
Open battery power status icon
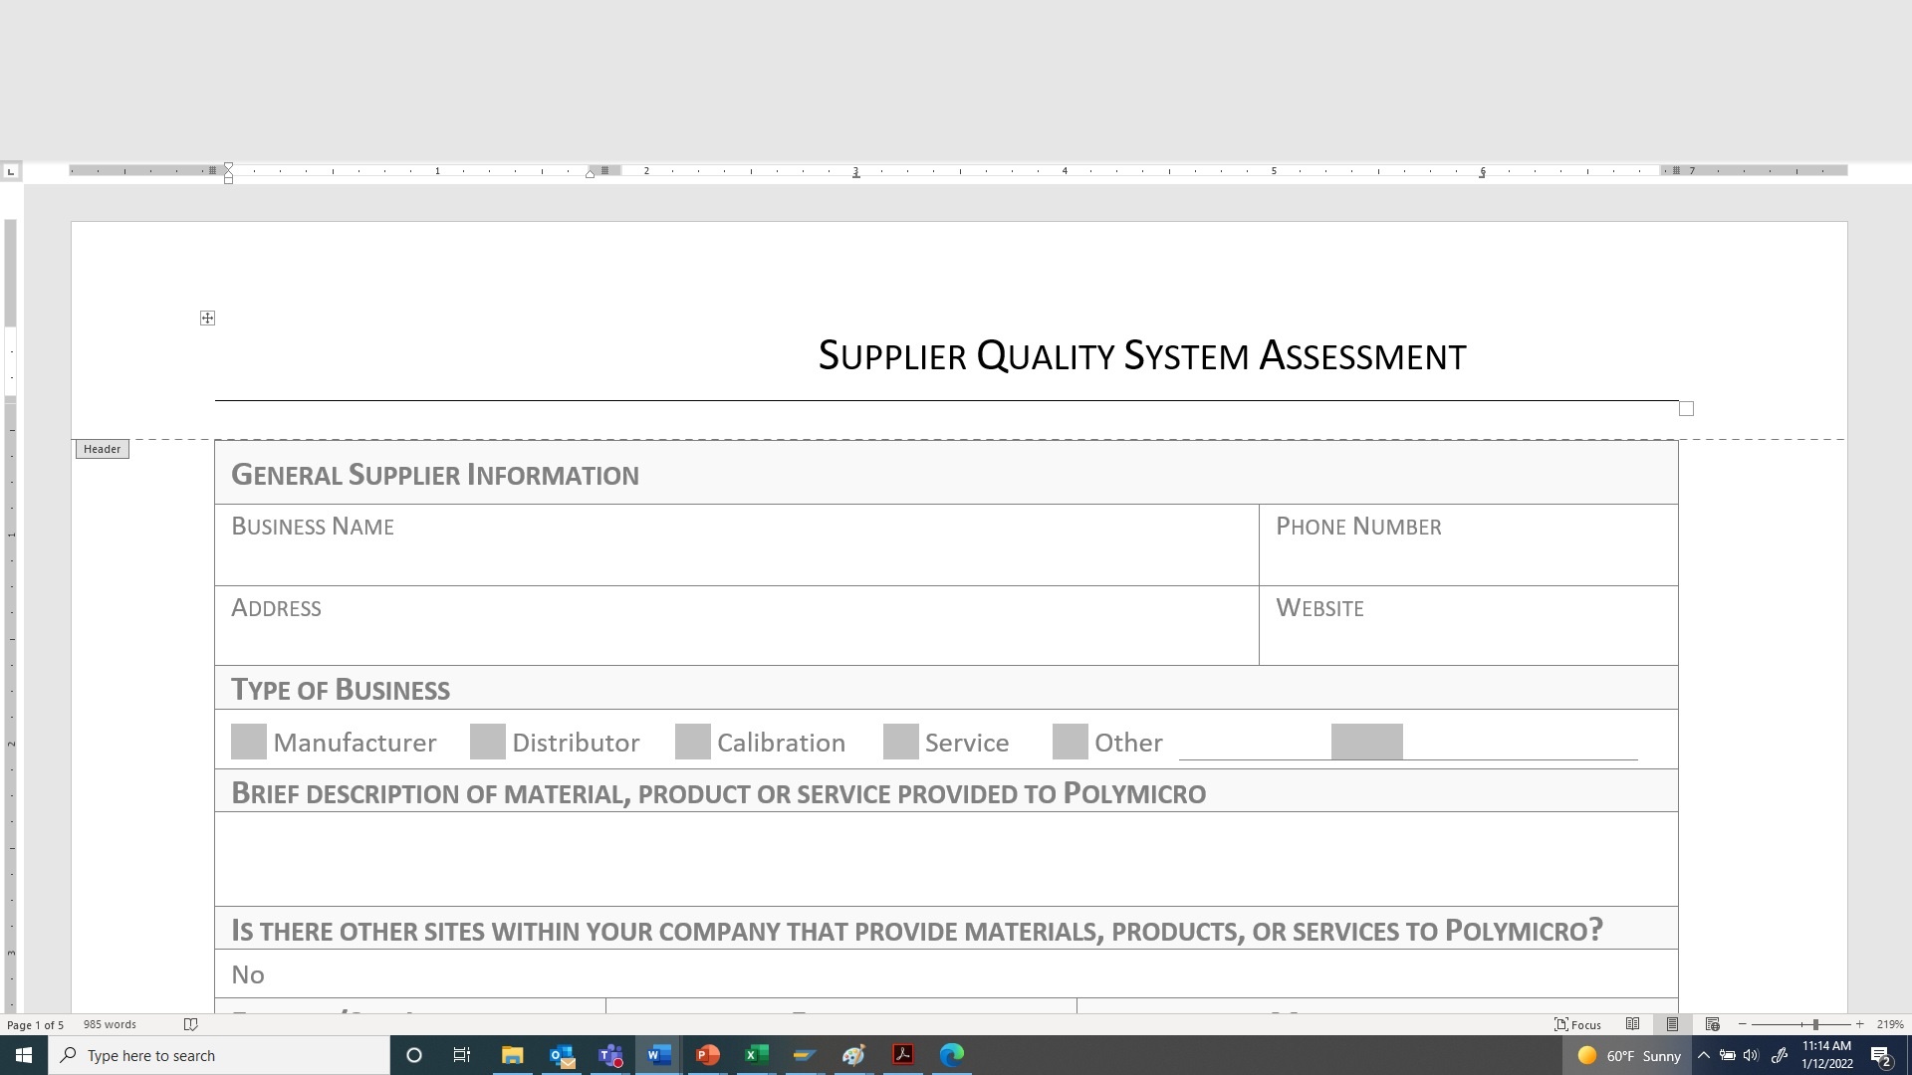pyautogui.click(x=1728, y=1055)
